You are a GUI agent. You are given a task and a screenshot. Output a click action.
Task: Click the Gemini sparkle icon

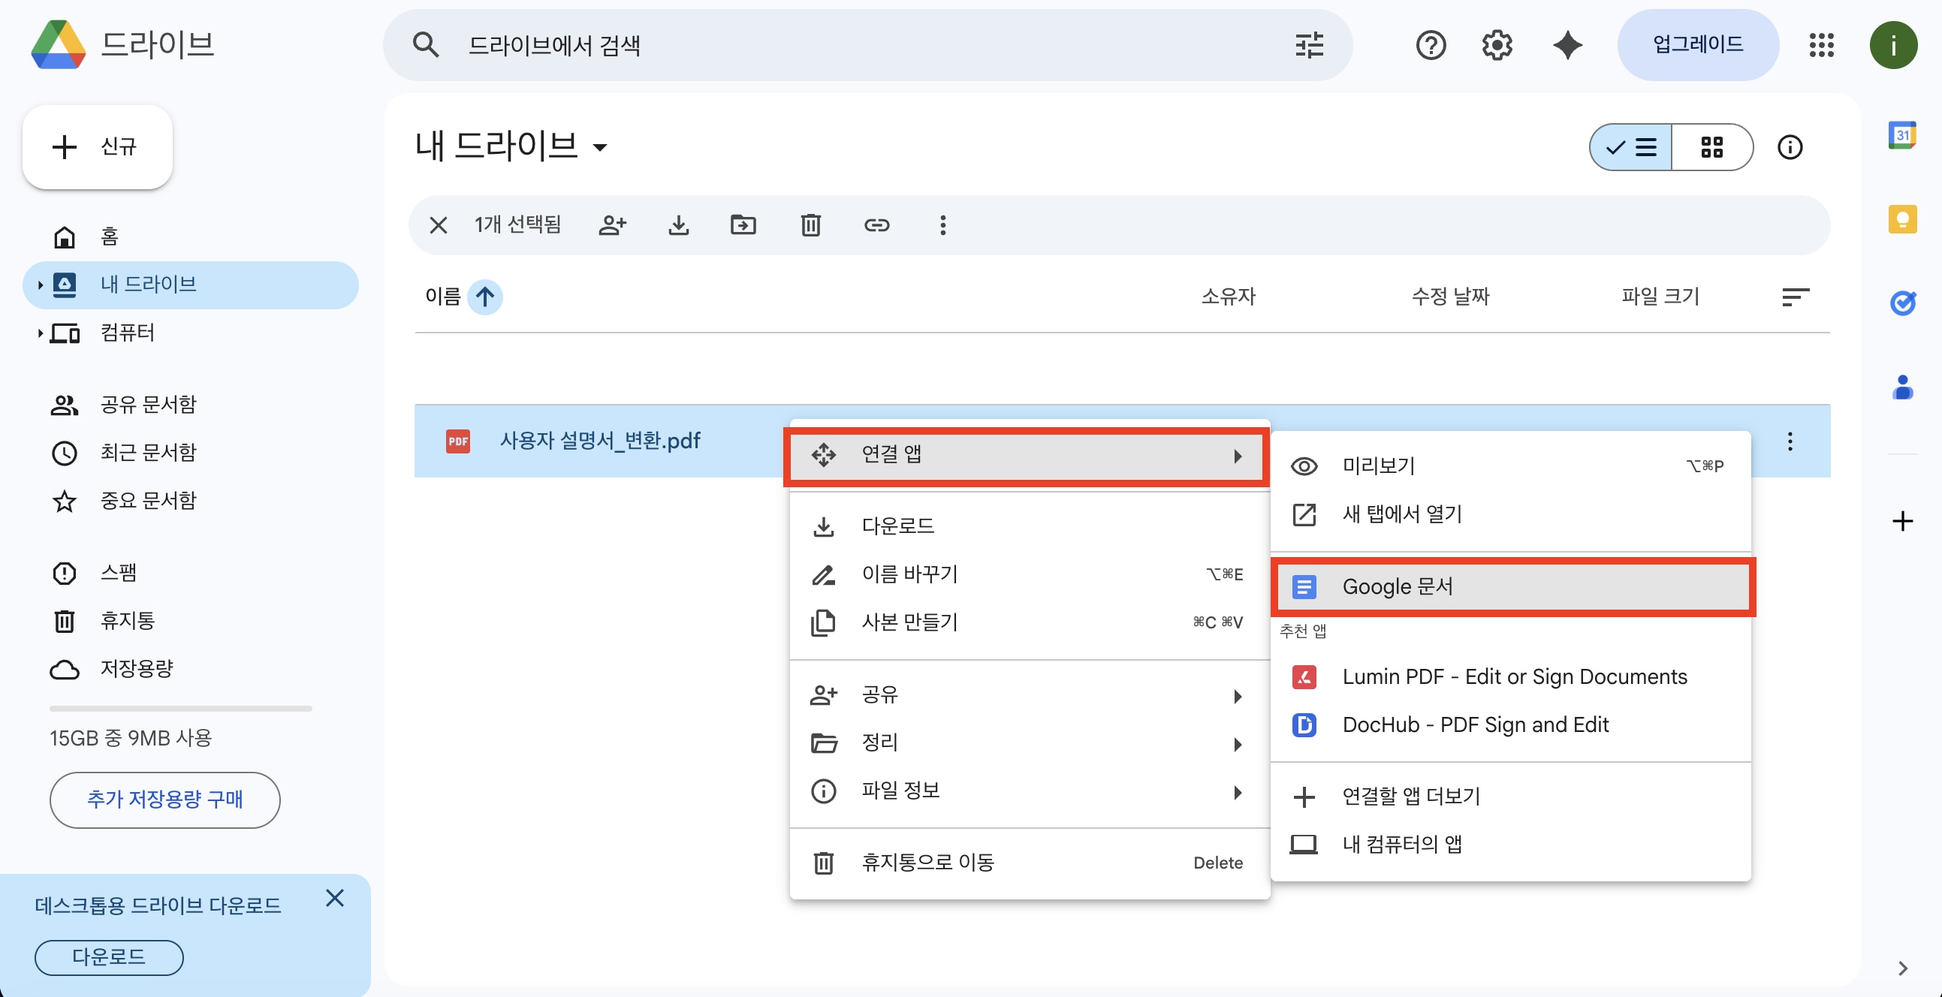[x=1567, y=45]
